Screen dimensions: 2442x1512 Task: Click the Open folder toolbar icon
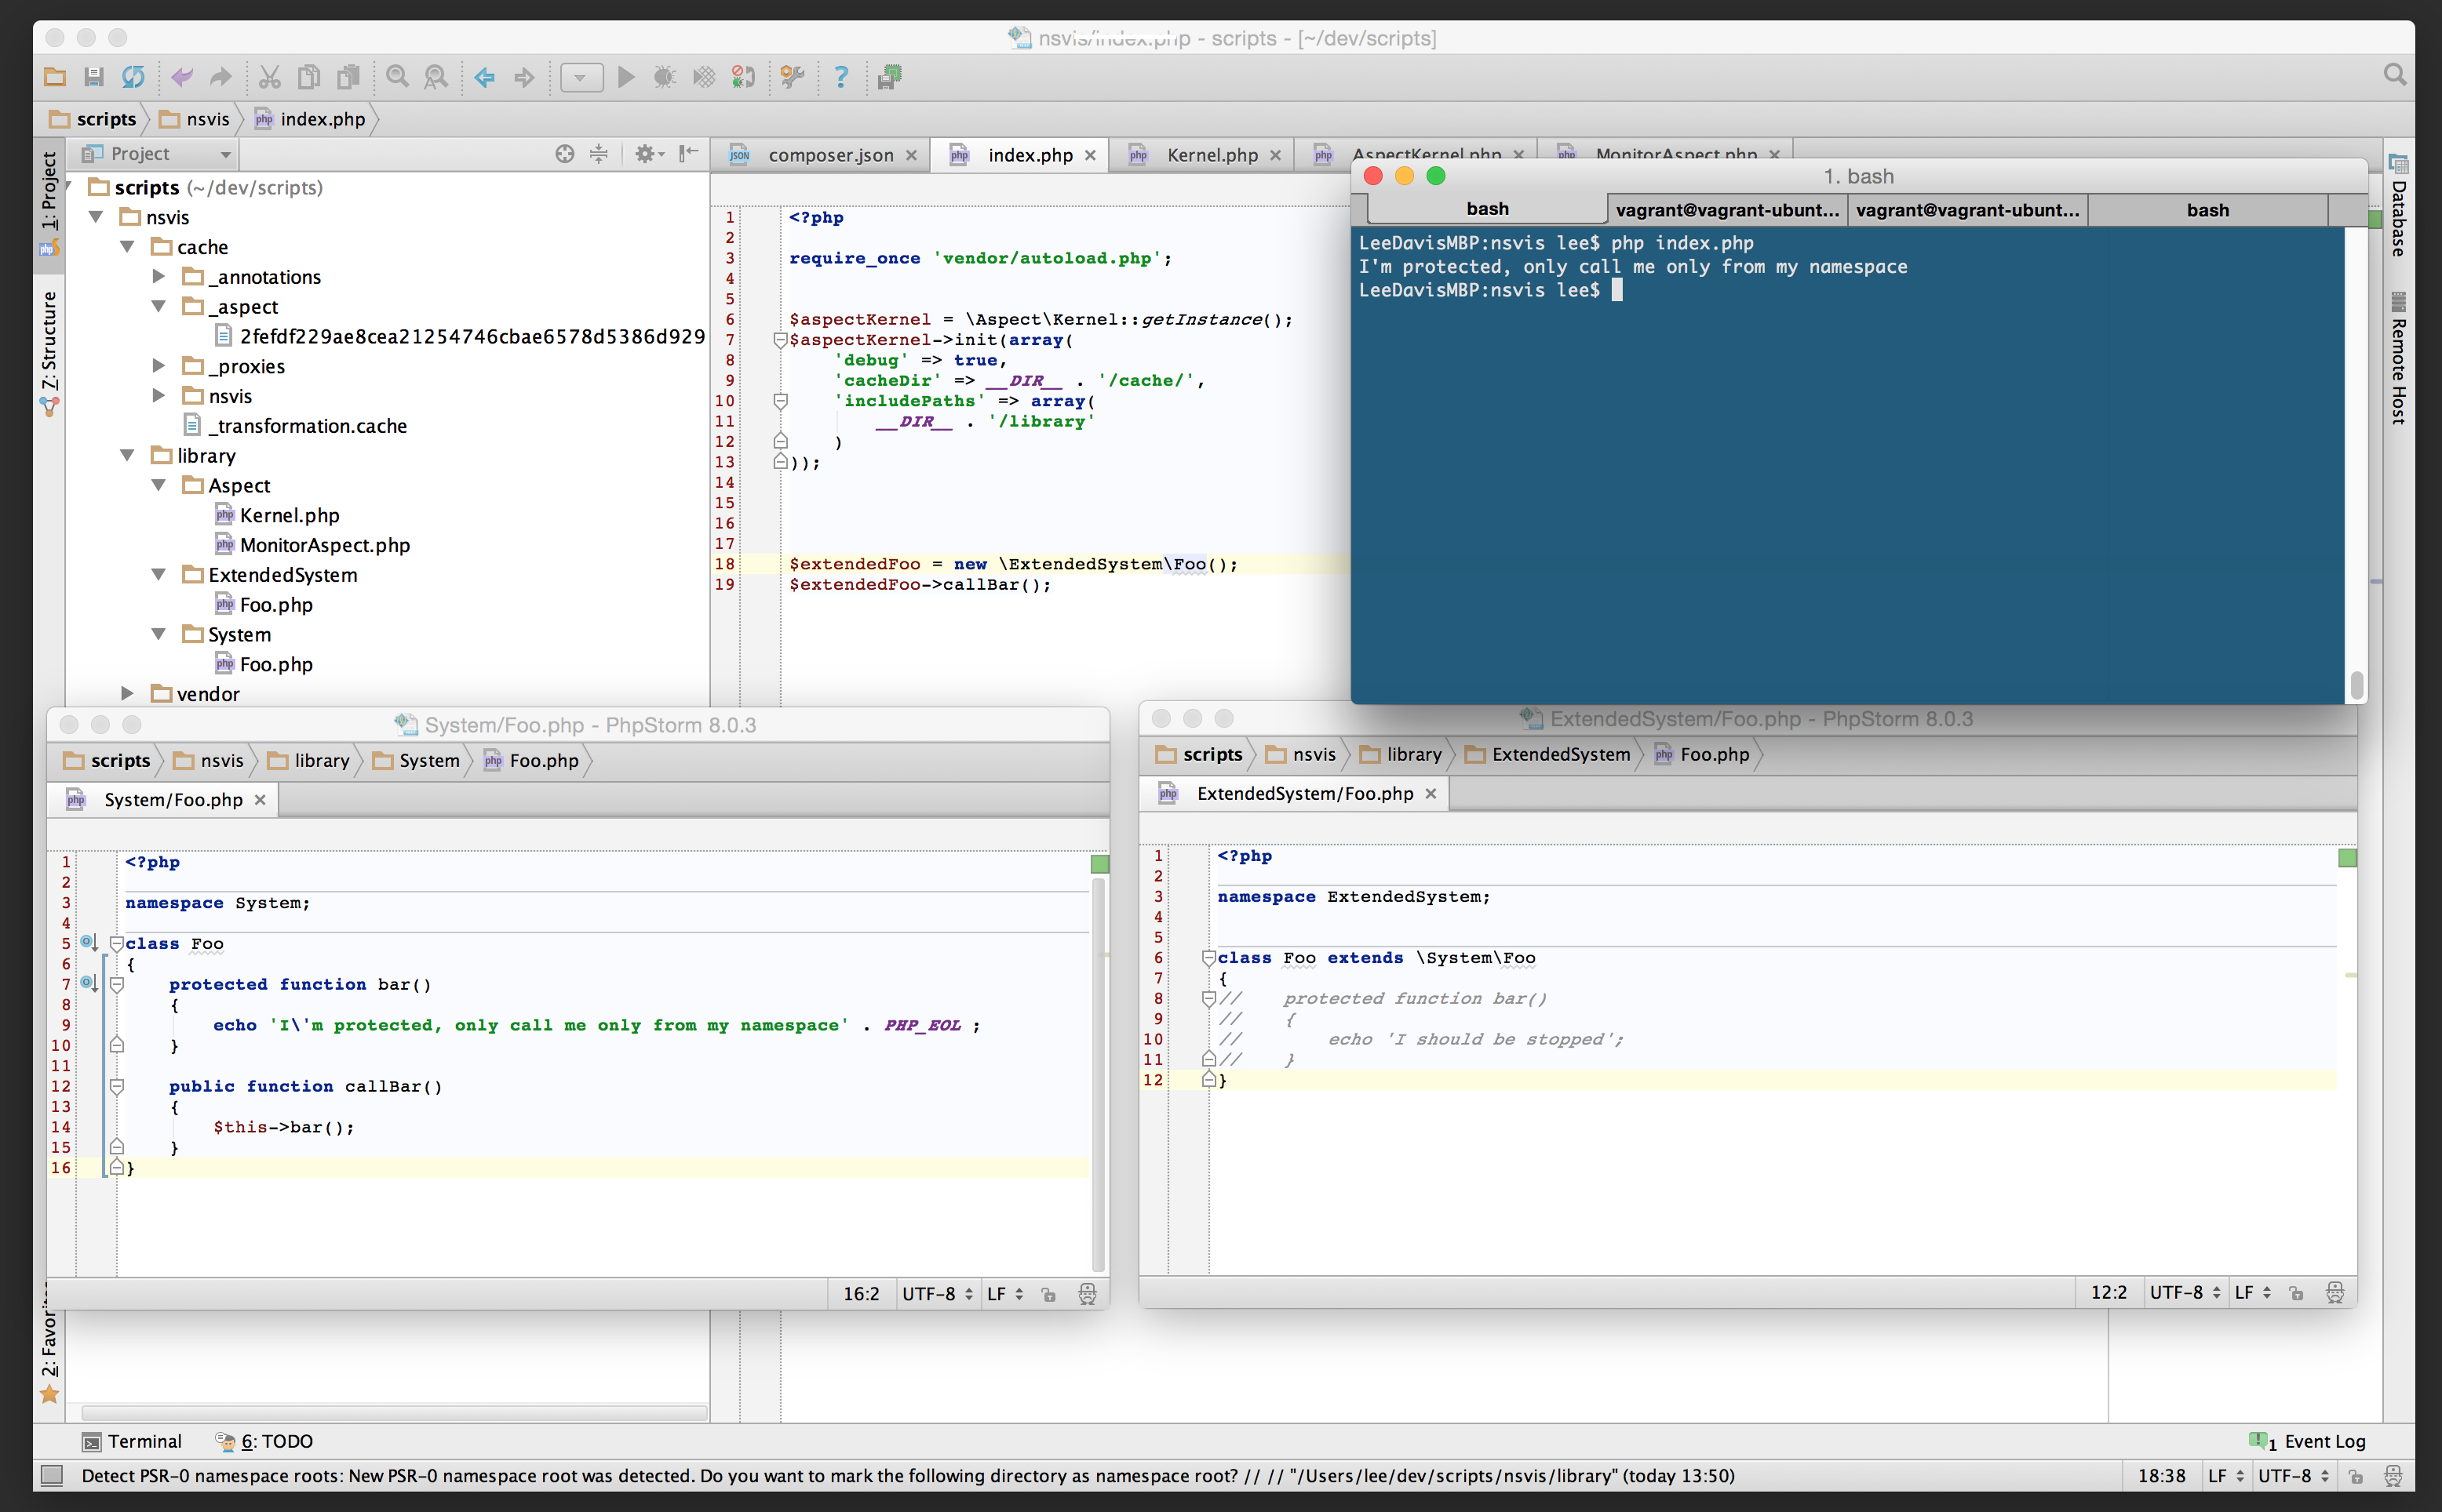pos(55,77)
